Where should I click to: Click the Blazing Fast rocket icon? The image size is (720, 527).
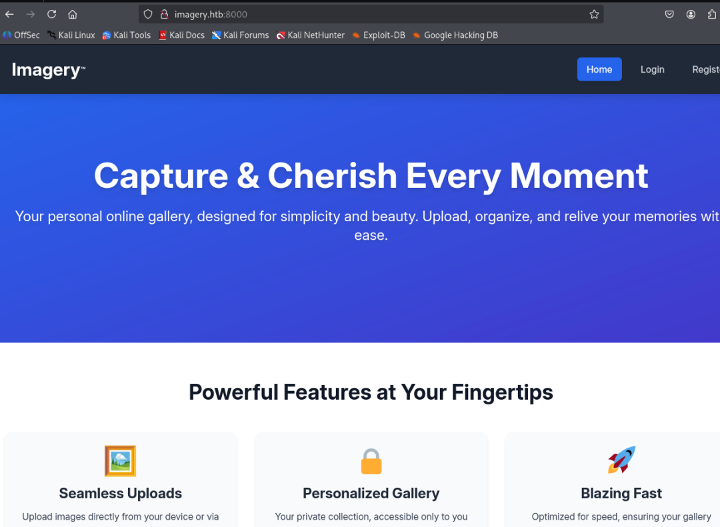click(621, 460)
